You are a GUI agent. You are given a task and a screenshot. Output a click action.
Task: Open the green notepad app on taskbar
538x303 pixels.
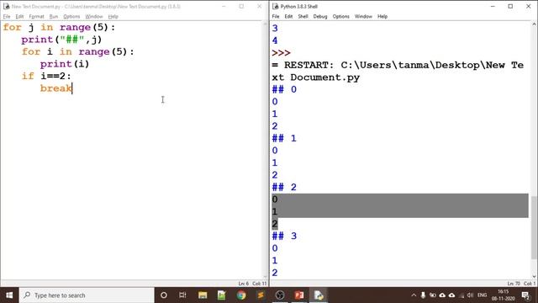(222, 295)
